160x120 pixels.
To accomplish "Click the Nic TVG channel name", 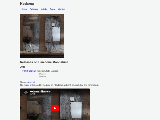I will 33,94.
